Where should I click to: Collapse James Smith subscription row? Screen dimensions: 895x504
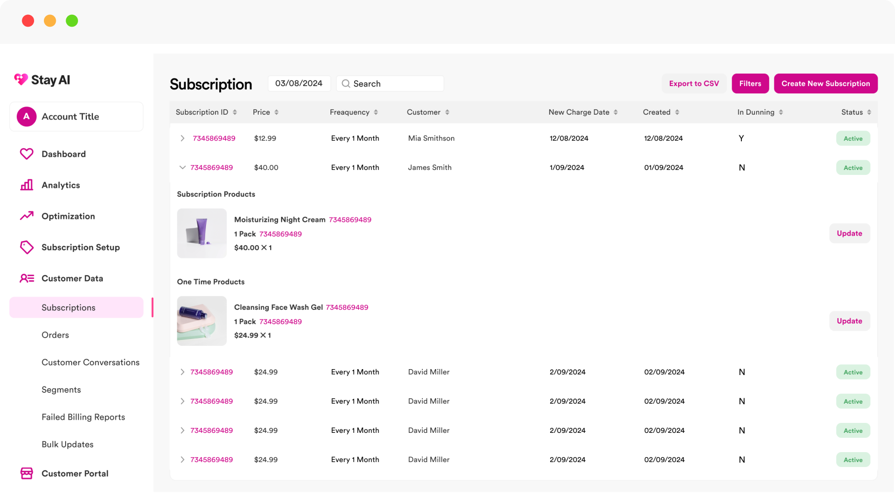pyautogui.click(x=182, y=168)
